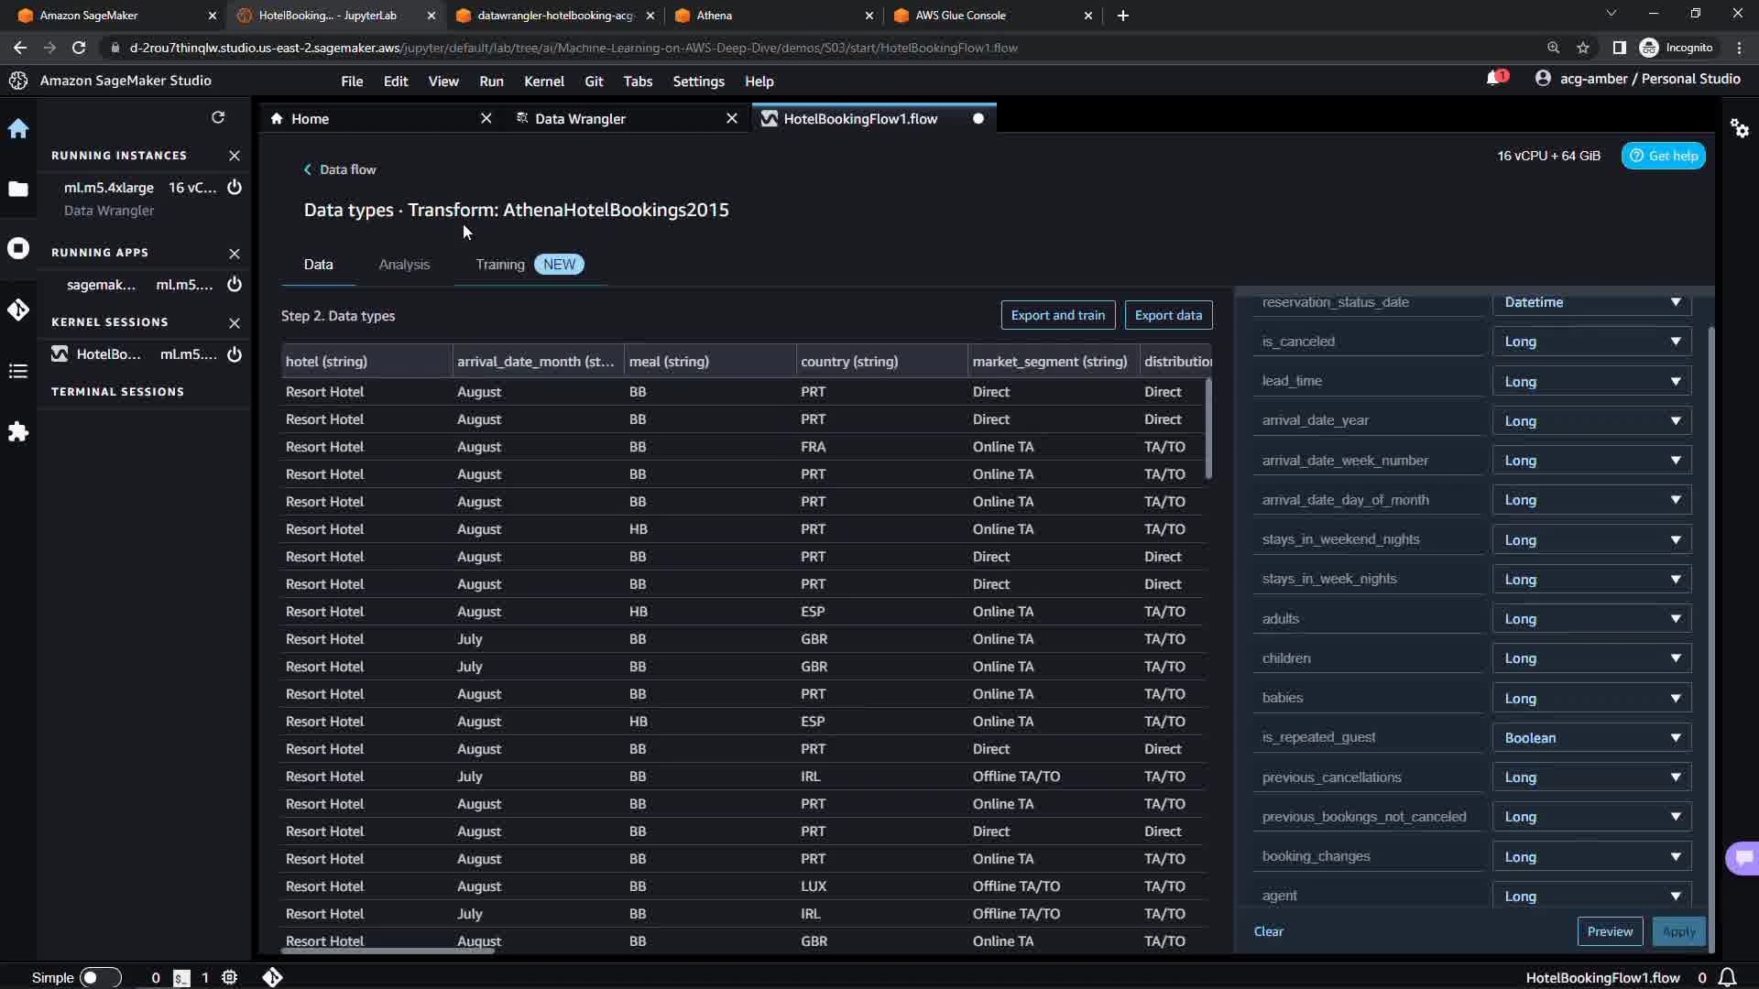Open the Git sidebar panel icon
The width and height of the screenshot is (1759, 989).
pos(18,310)
